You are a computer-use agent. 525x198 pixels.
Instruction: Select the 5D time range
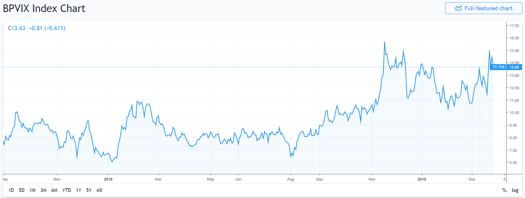22,190
